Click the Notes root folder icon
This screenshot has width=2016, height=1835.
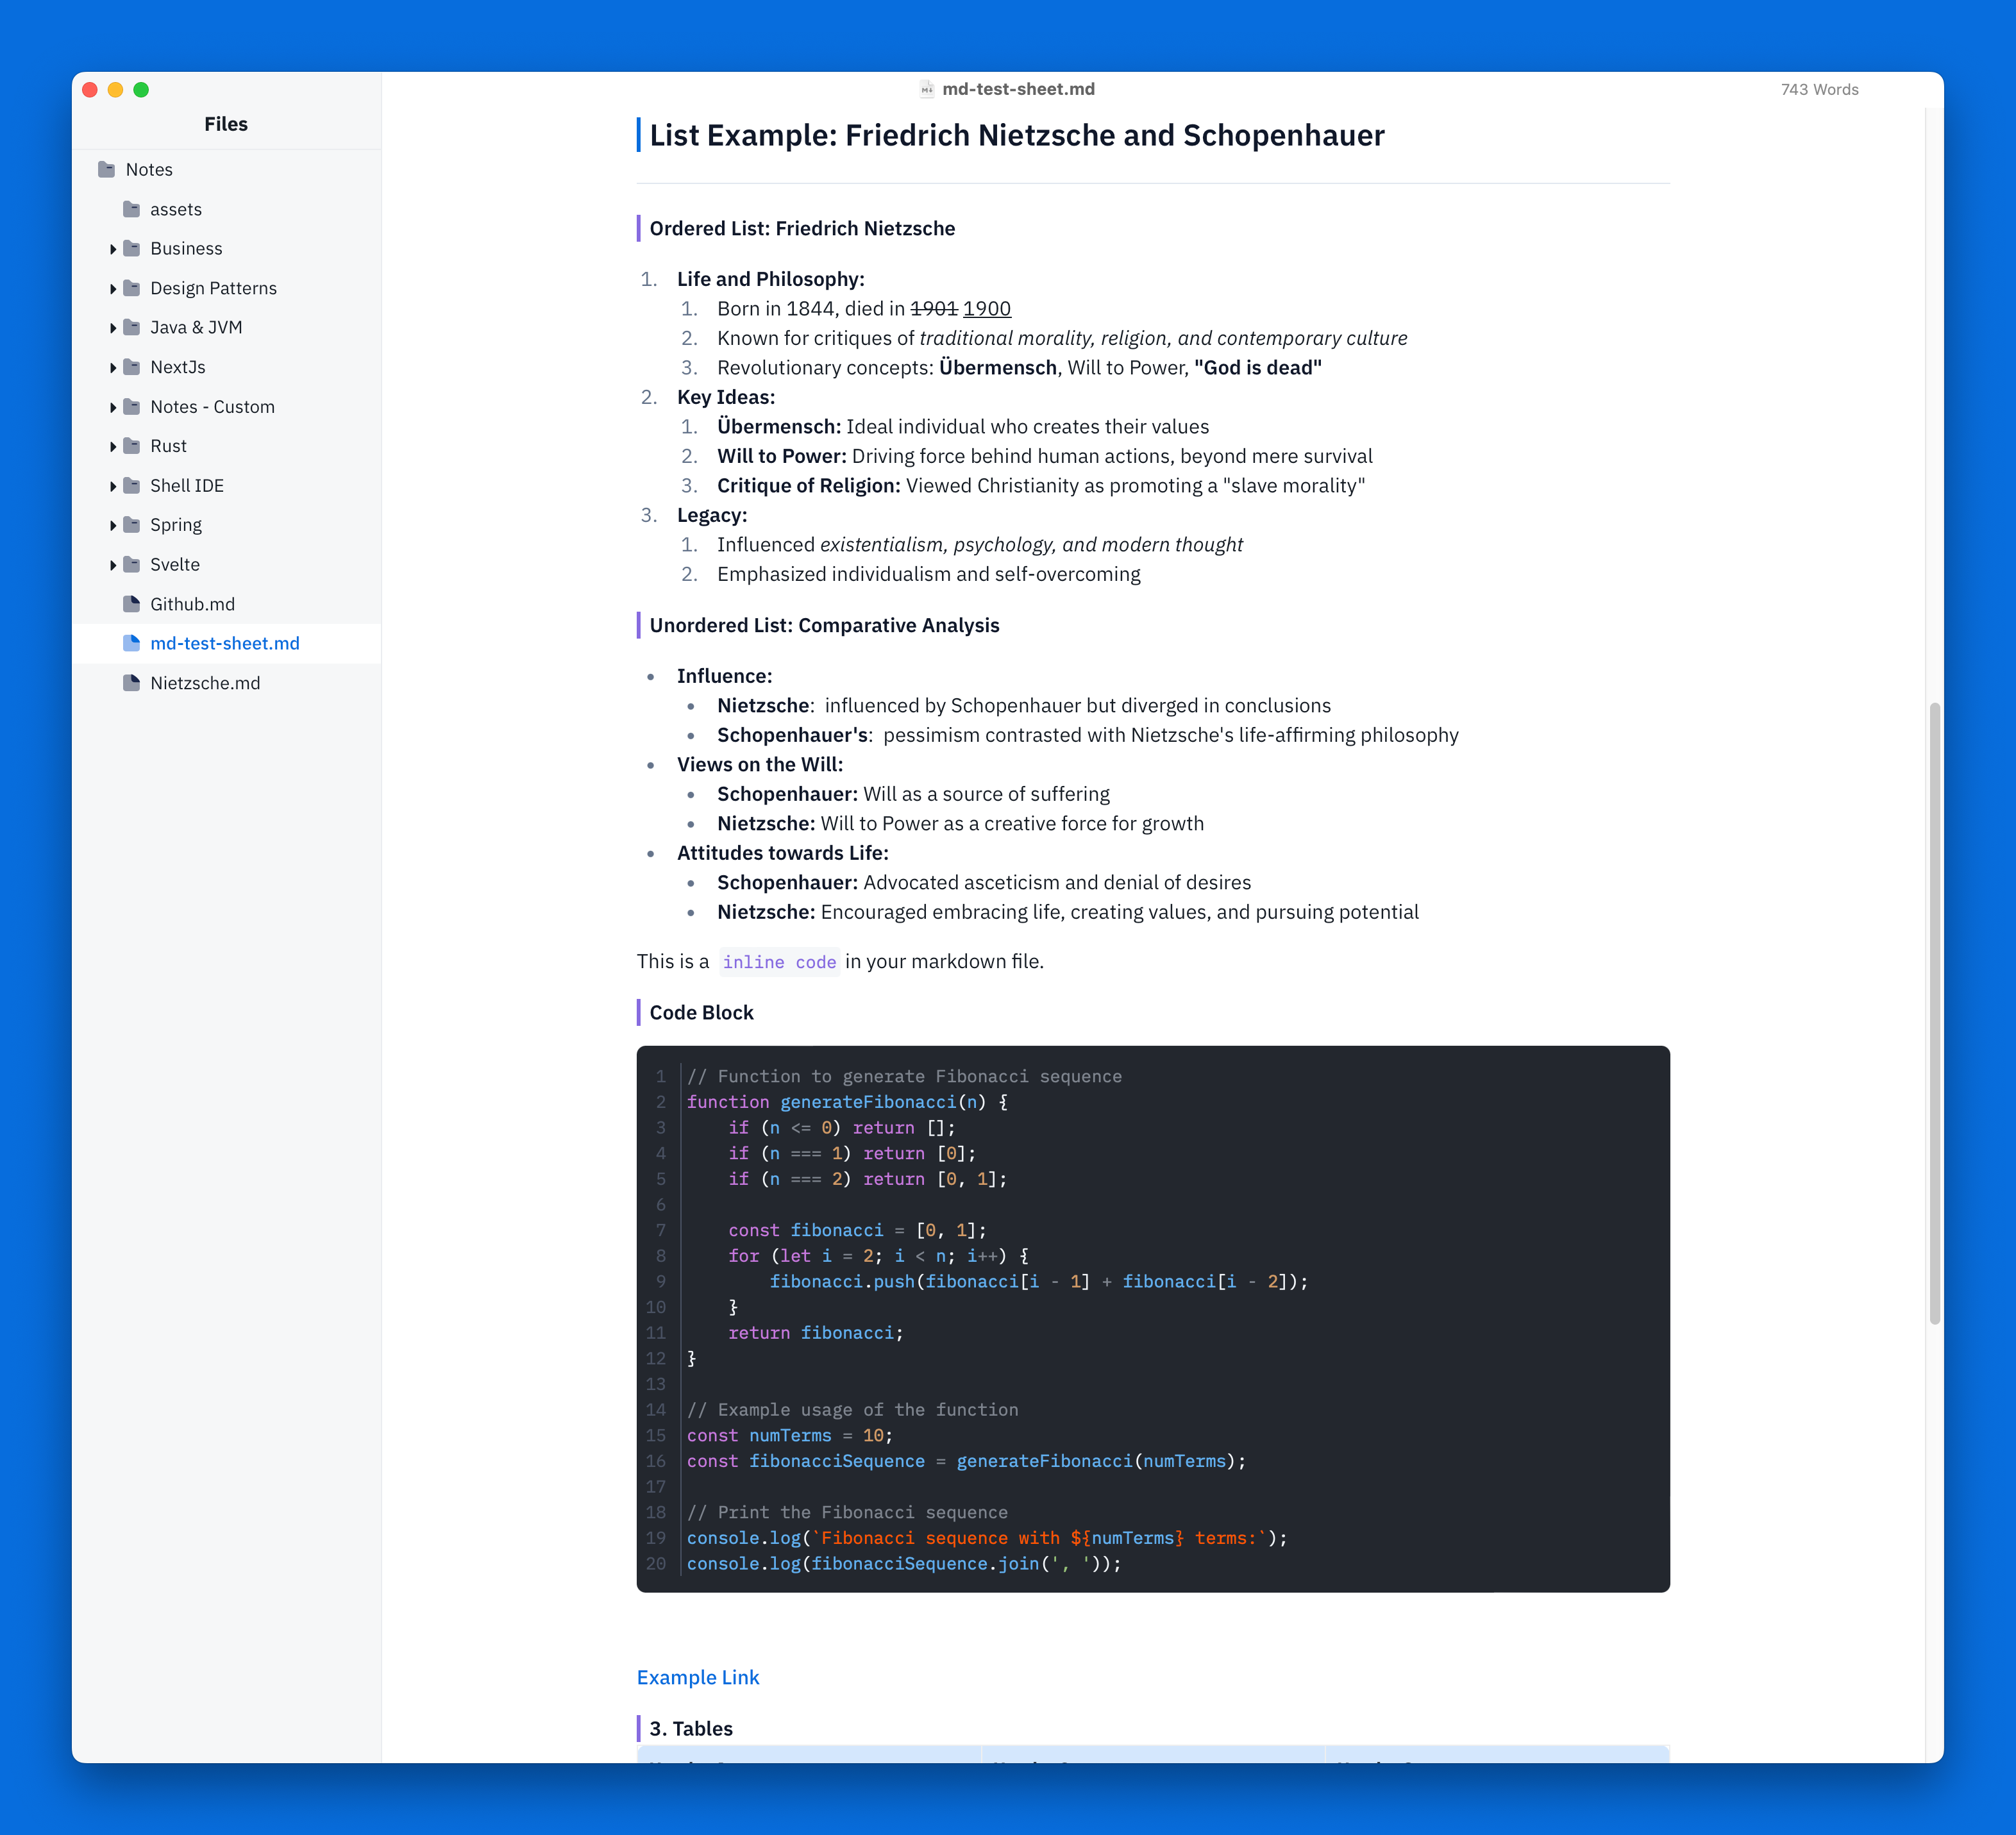point(106,169)
